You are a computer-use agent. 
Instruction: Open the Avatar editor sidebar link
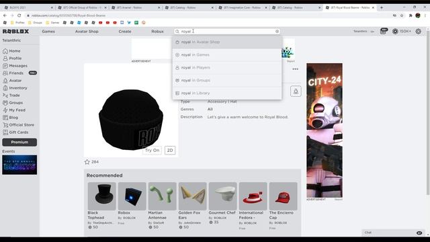tap(12, 81)
